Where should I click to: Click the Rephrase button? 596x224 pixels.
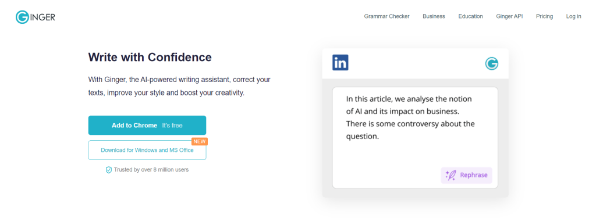(x=466, y=175)
